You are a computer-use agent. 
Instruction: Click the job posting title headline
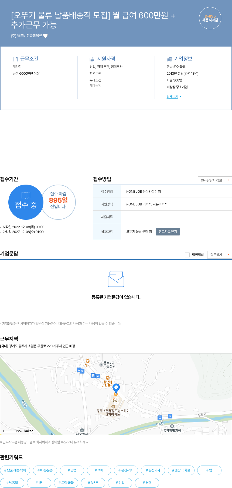(x=93, y=20)
